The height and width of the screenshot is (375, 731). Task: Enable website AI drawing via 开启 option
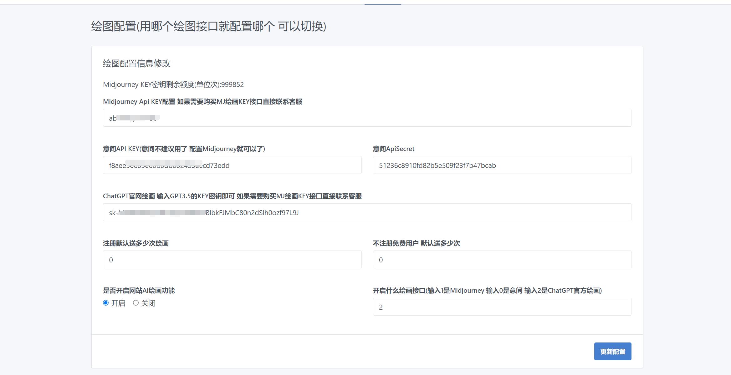click(x=105, y=303)
